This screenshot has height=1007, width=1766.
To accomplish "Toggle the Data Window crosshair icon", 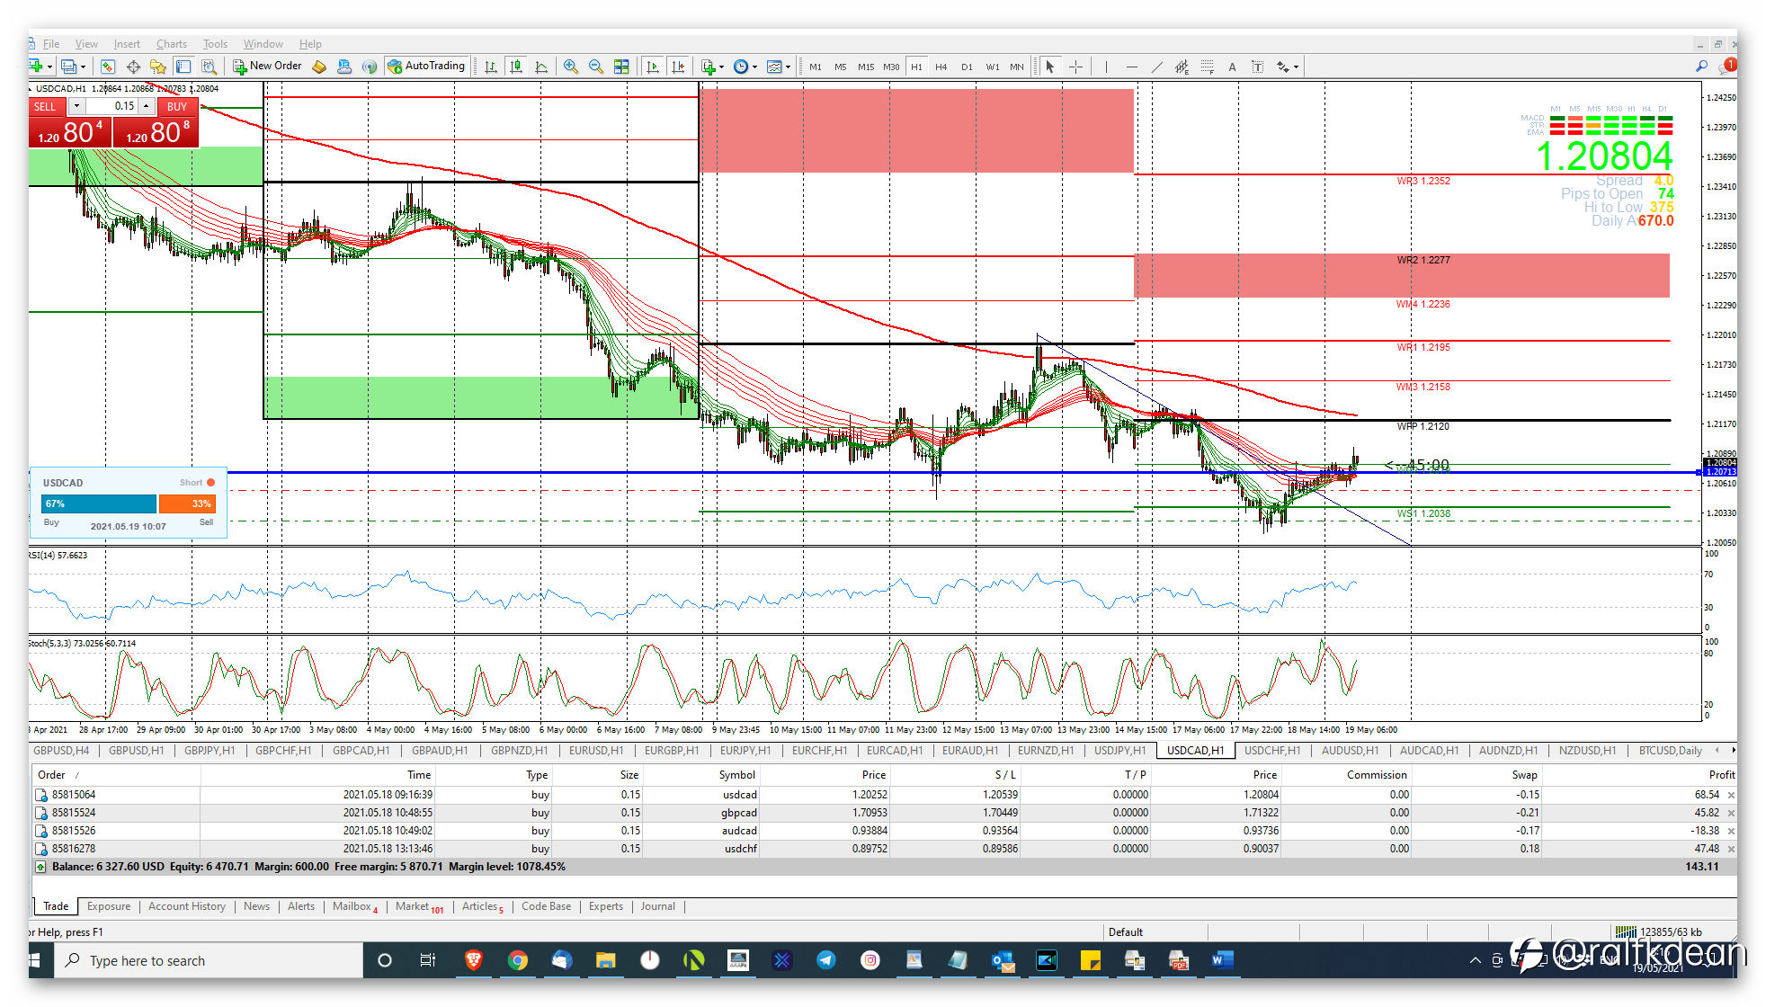I will 133,67.
